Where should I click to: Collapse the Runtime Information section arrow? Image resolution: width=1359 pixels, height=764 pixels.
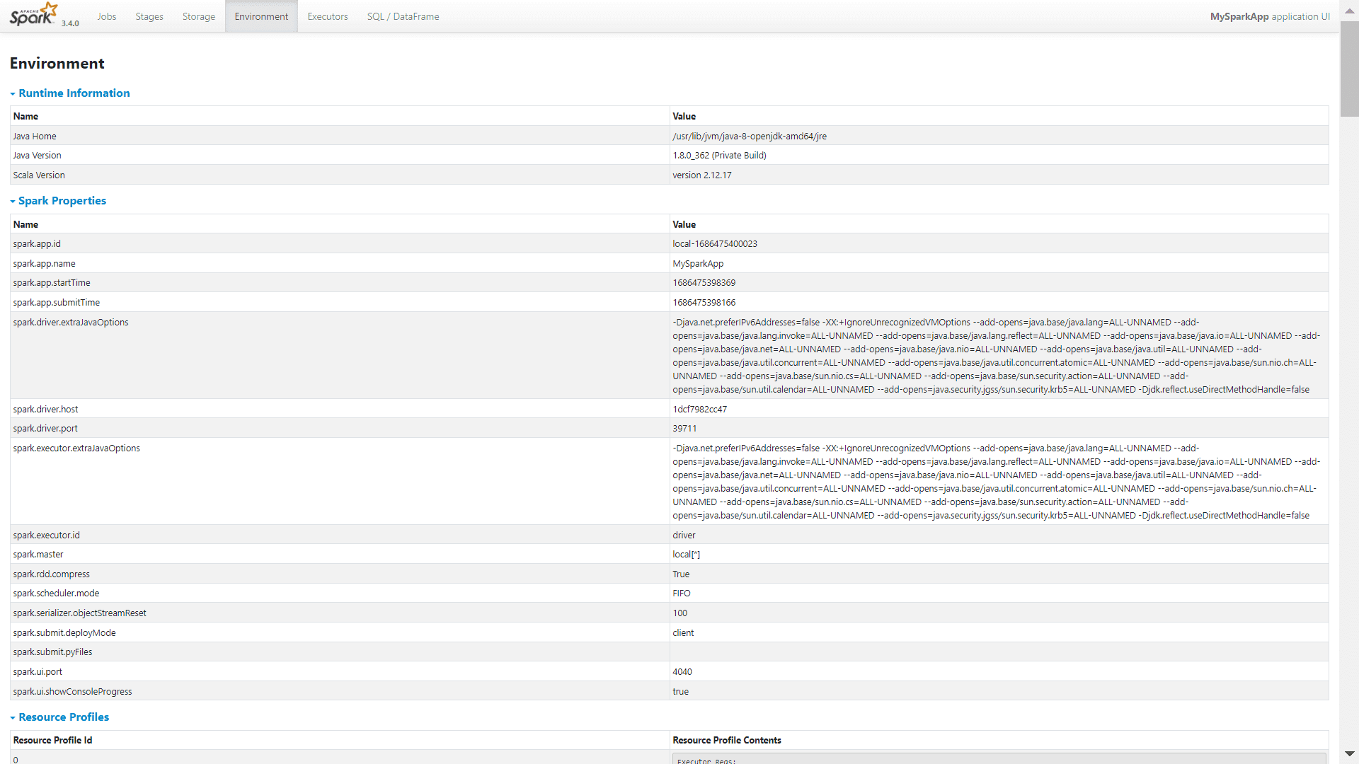click(x=13, y=94)
